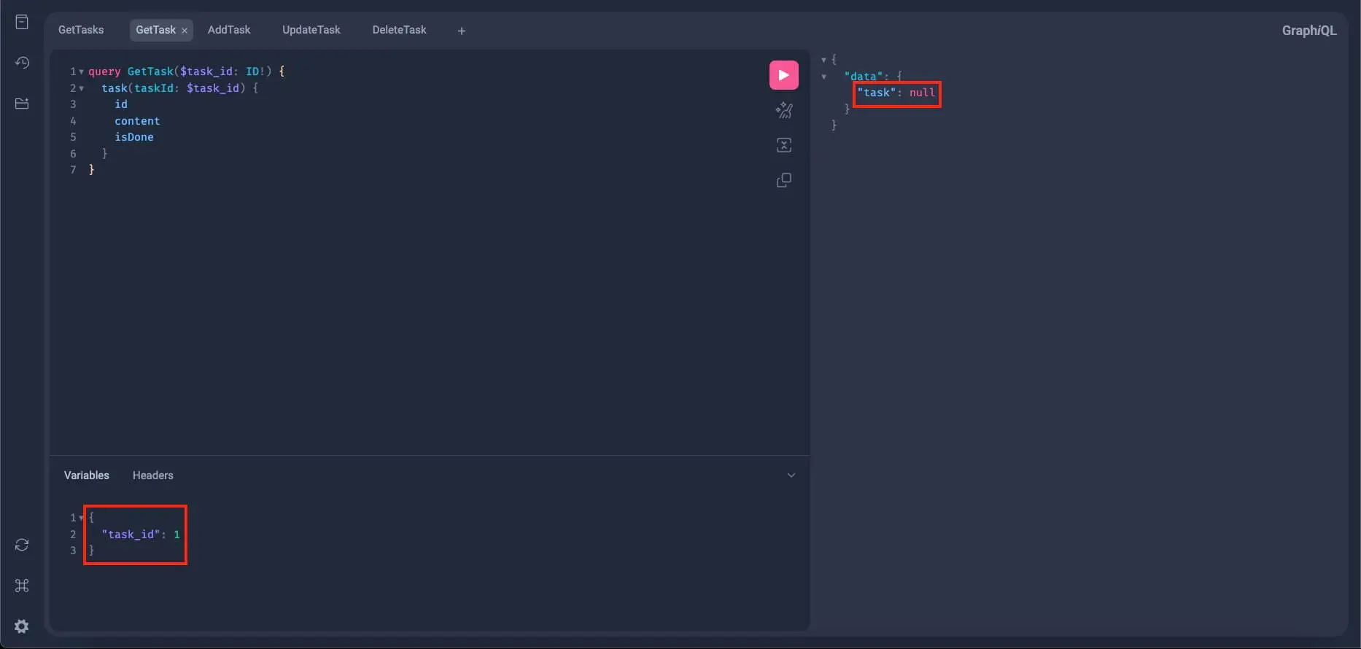Show the query History panel
Viewport: 1361px width, 649px height.
coord(22,63)
